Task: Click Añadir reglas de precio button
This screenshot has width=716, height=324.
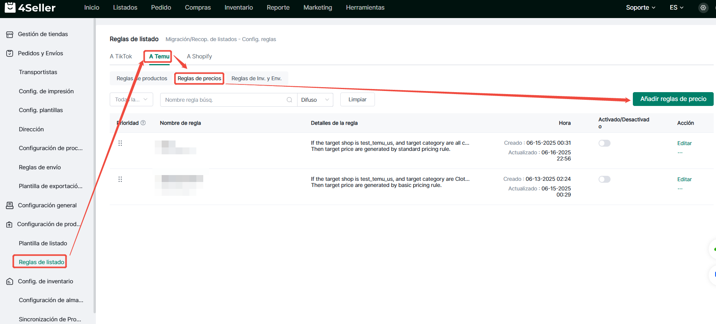Action: (x=673, y=99)
